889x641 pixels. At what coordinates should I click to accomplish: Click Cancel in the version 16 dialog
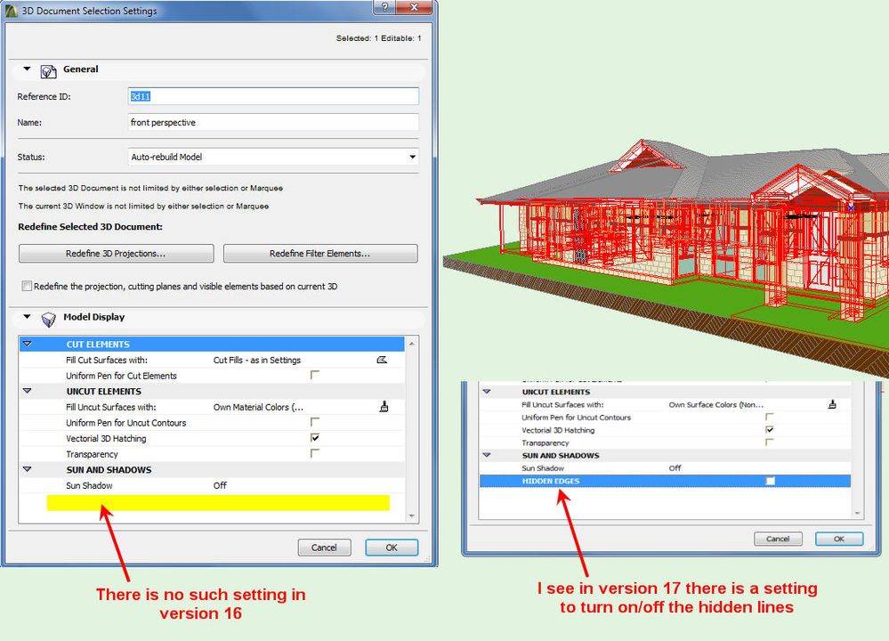click(x=324, y=548)
